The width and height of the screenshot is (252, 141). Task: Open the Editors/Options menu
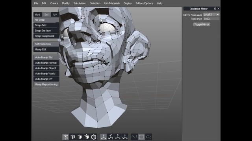pyautogui.click(x=145, y=4)
